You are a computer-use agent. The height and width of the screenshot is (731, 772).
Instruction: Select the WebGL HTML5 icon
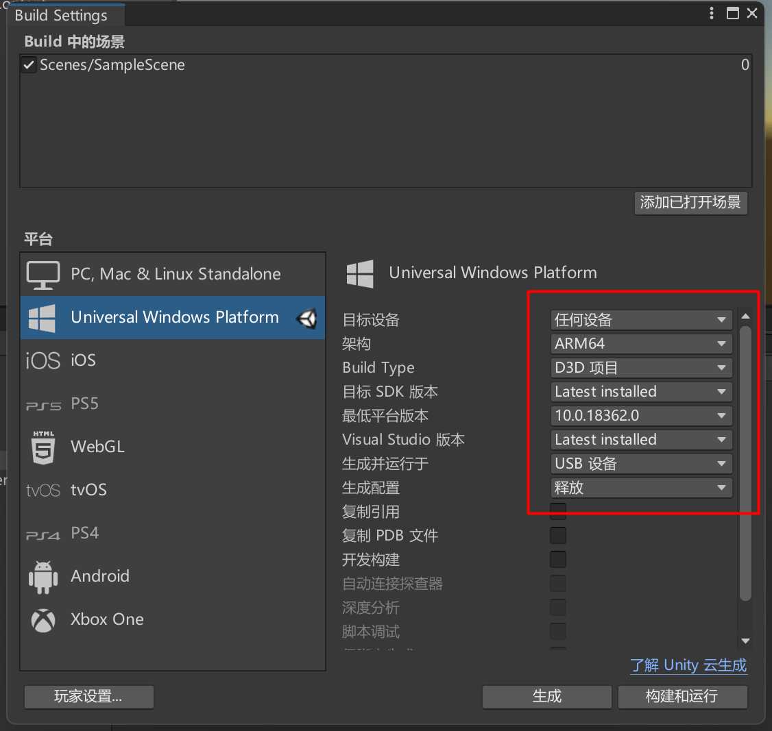coord(43,447)
